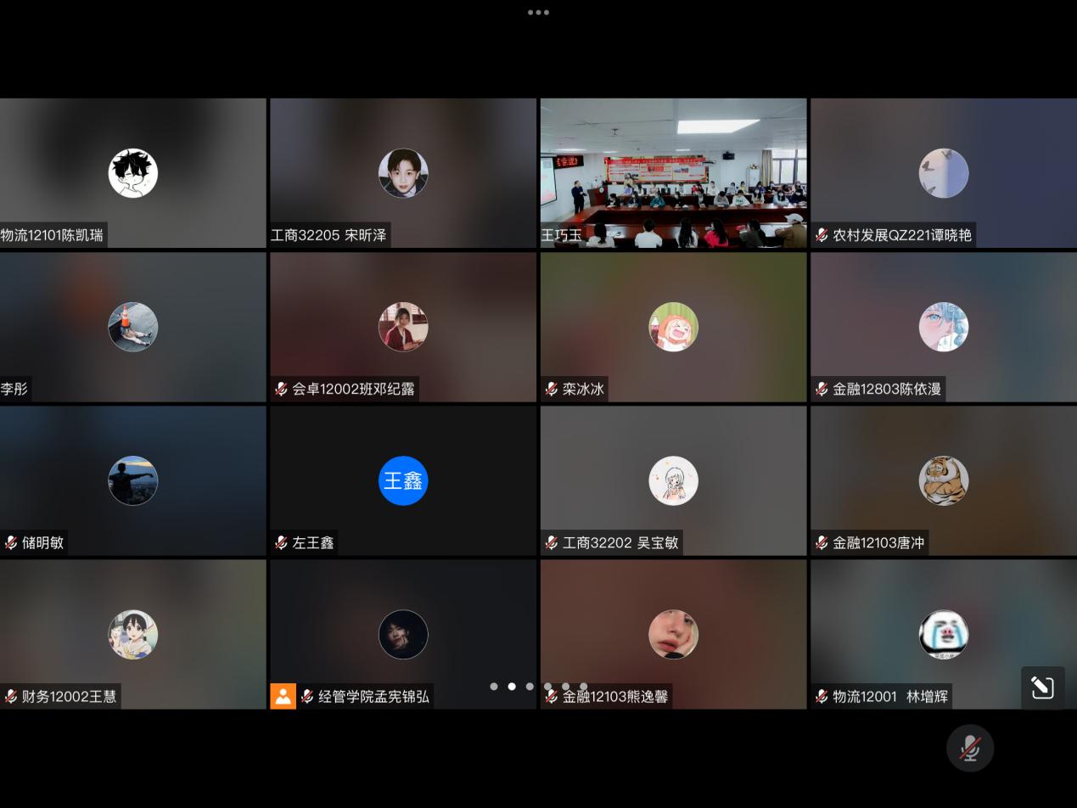The width and height of the screenshot is (1077, 808).
Task: Click the blue 王鑫 avatar circle
Action: tap(403, 480)
